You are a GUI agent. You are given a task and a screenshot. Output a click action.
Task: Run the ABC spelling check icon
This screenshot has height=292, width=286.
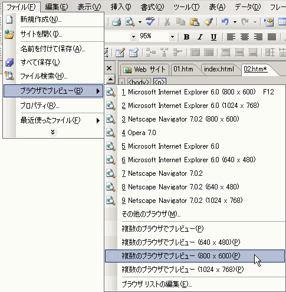tap(150, 21)
